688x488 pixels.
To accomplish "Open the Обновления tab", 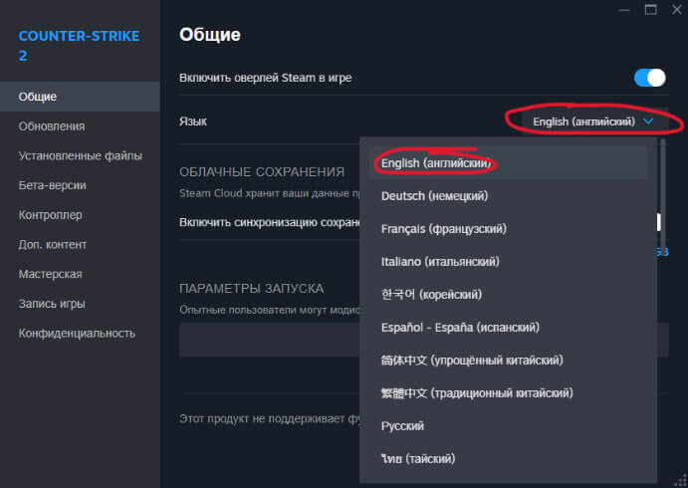I will [x=51, y=126].
